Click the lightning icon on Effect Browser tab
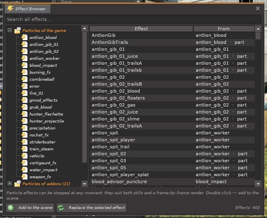The width and height of the screenshot is (267, 218). [10, 9]
